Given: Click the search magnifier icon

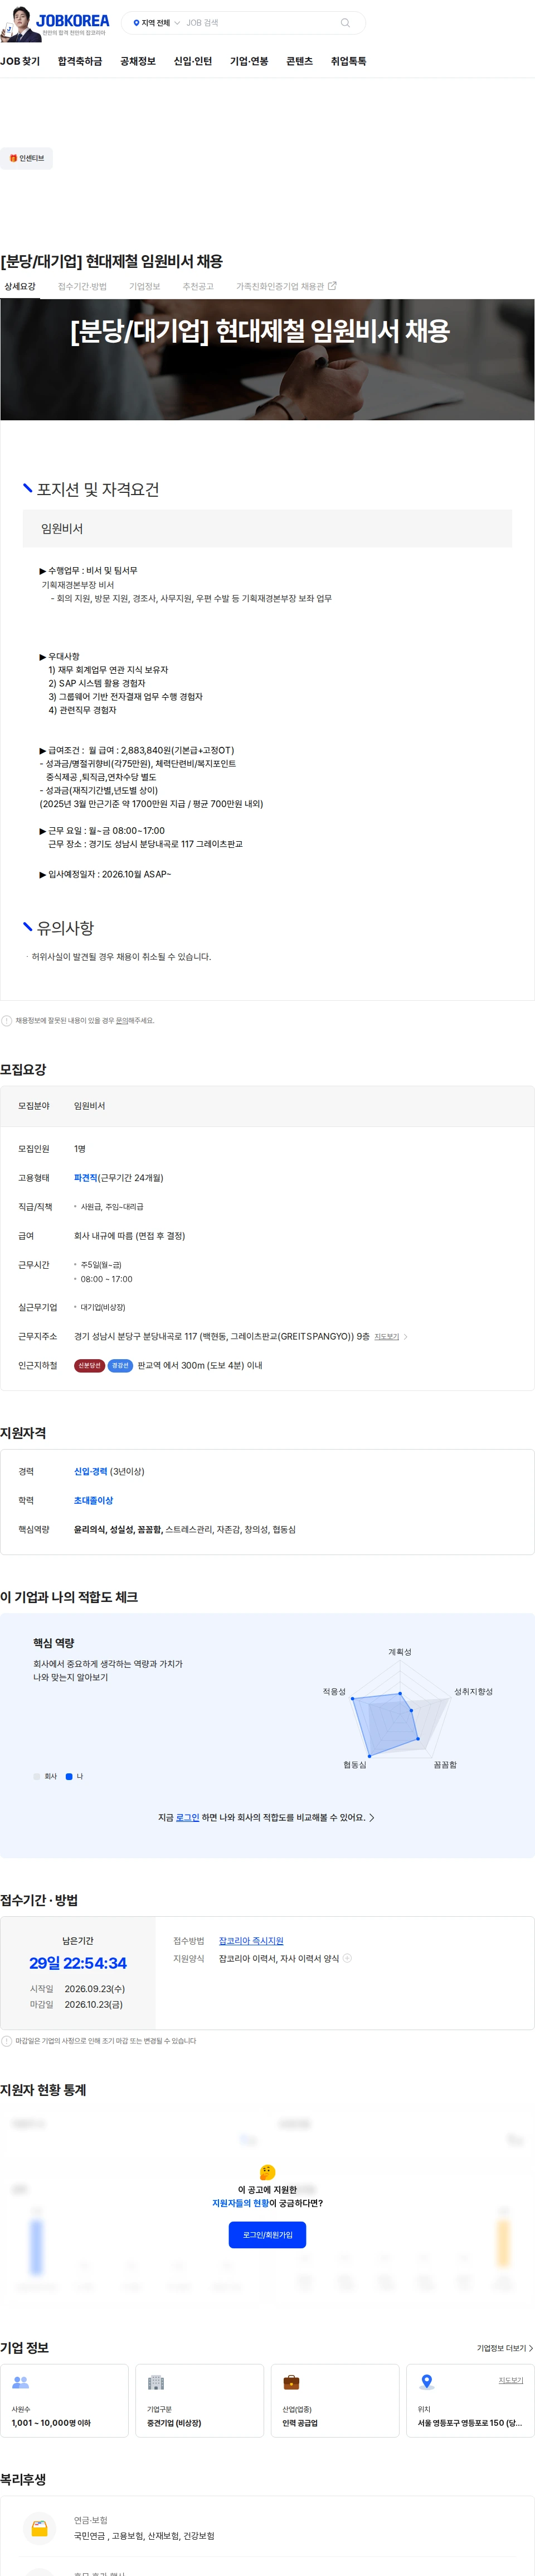Looking at the screenshot, I should click(x=346, y=23).
